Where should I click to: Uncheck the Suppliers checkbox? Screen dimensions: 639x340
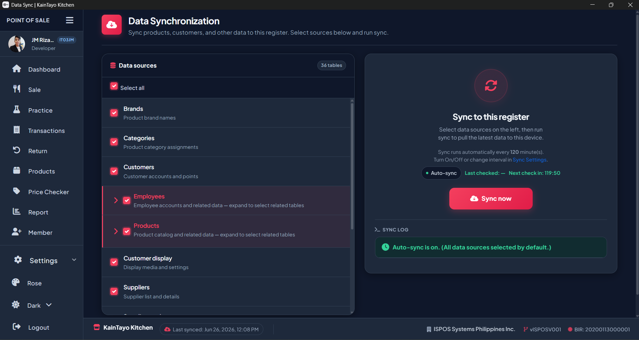click(114, 292)
